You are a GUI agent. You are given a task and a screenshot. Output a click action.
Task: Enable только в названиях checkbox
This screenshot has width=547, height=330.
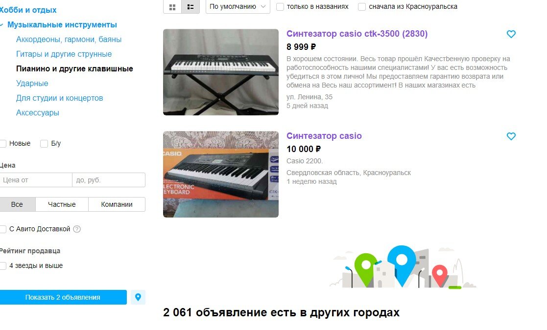coord(280,7)
